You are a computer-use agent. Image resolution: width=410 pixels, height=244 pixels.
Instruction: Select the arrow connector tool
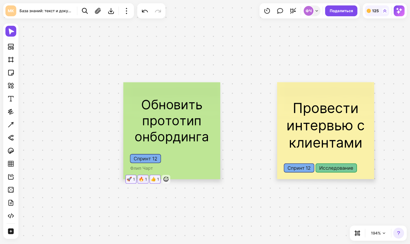(11, 125)
